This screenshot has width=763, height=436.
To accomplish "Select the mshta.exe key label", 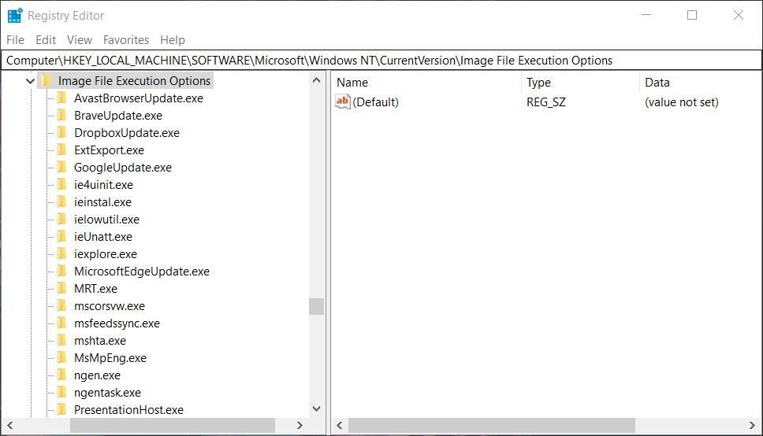I will coord(100,341).
